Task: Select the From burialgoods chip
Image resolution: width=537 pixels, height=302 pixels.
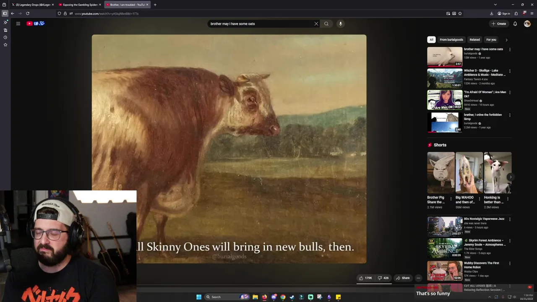Action: tap(451, 40)
